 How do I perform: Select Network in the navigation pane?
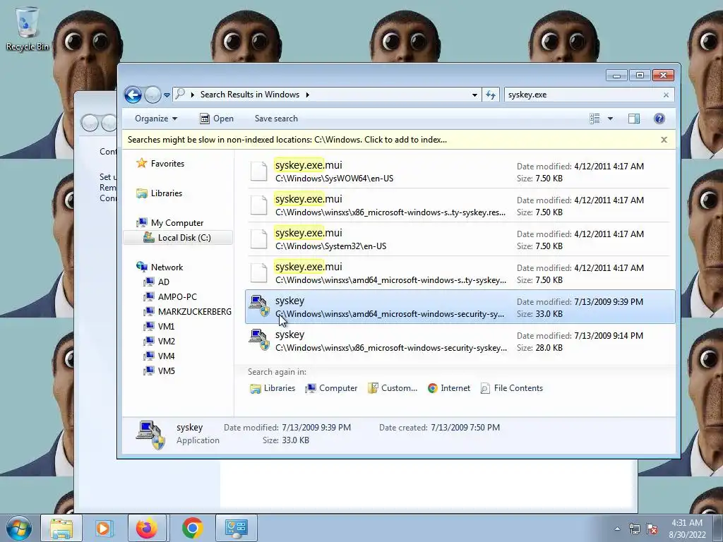pos(160,267)
